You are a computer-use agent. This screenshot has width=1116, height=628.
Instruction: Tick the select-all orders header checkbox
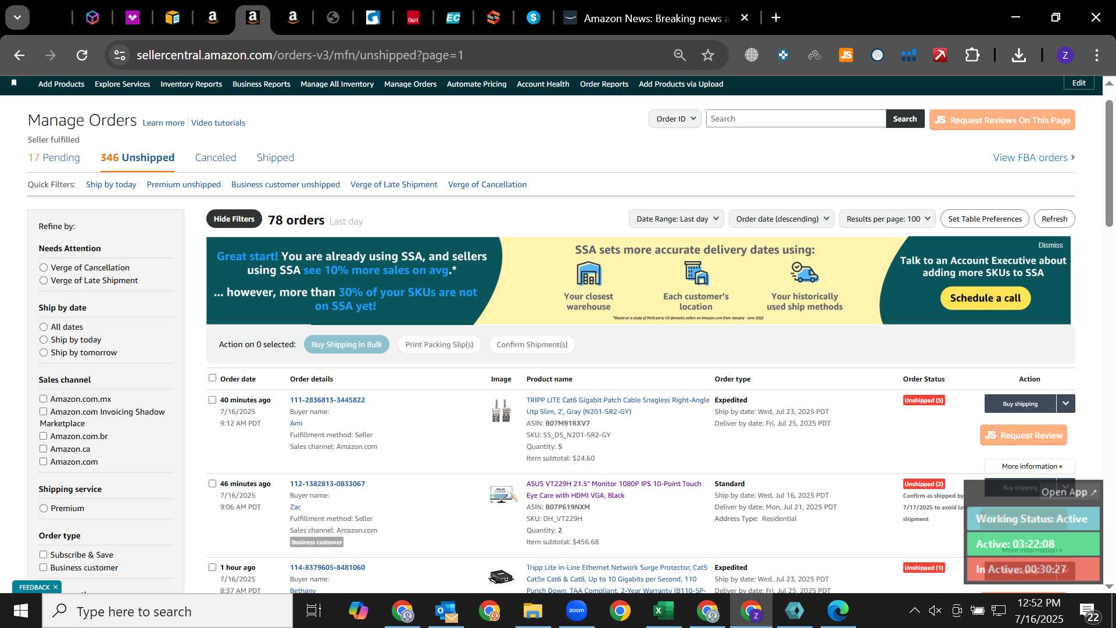(x=212, y=378)
